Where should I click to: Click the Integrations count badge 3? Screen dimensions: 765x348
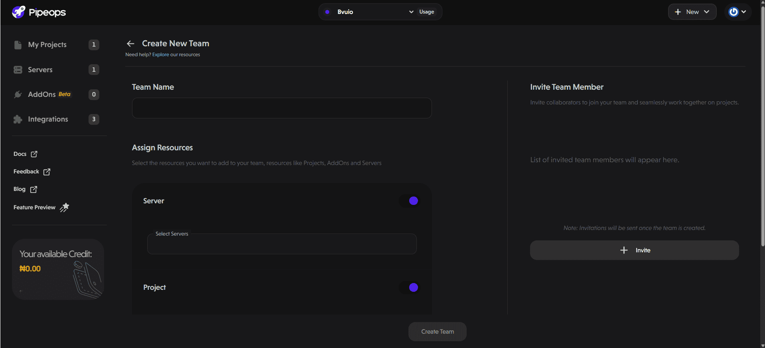(x=94, y=119)
